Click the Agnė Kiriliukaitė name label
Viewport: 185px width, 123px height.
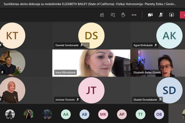[x=143, y=45]
